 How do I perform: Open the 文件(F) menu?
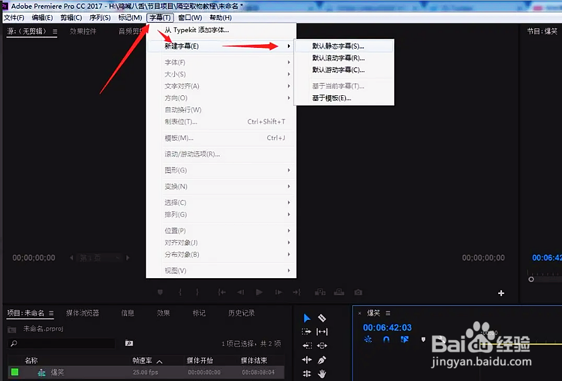(x=14, y=18)
